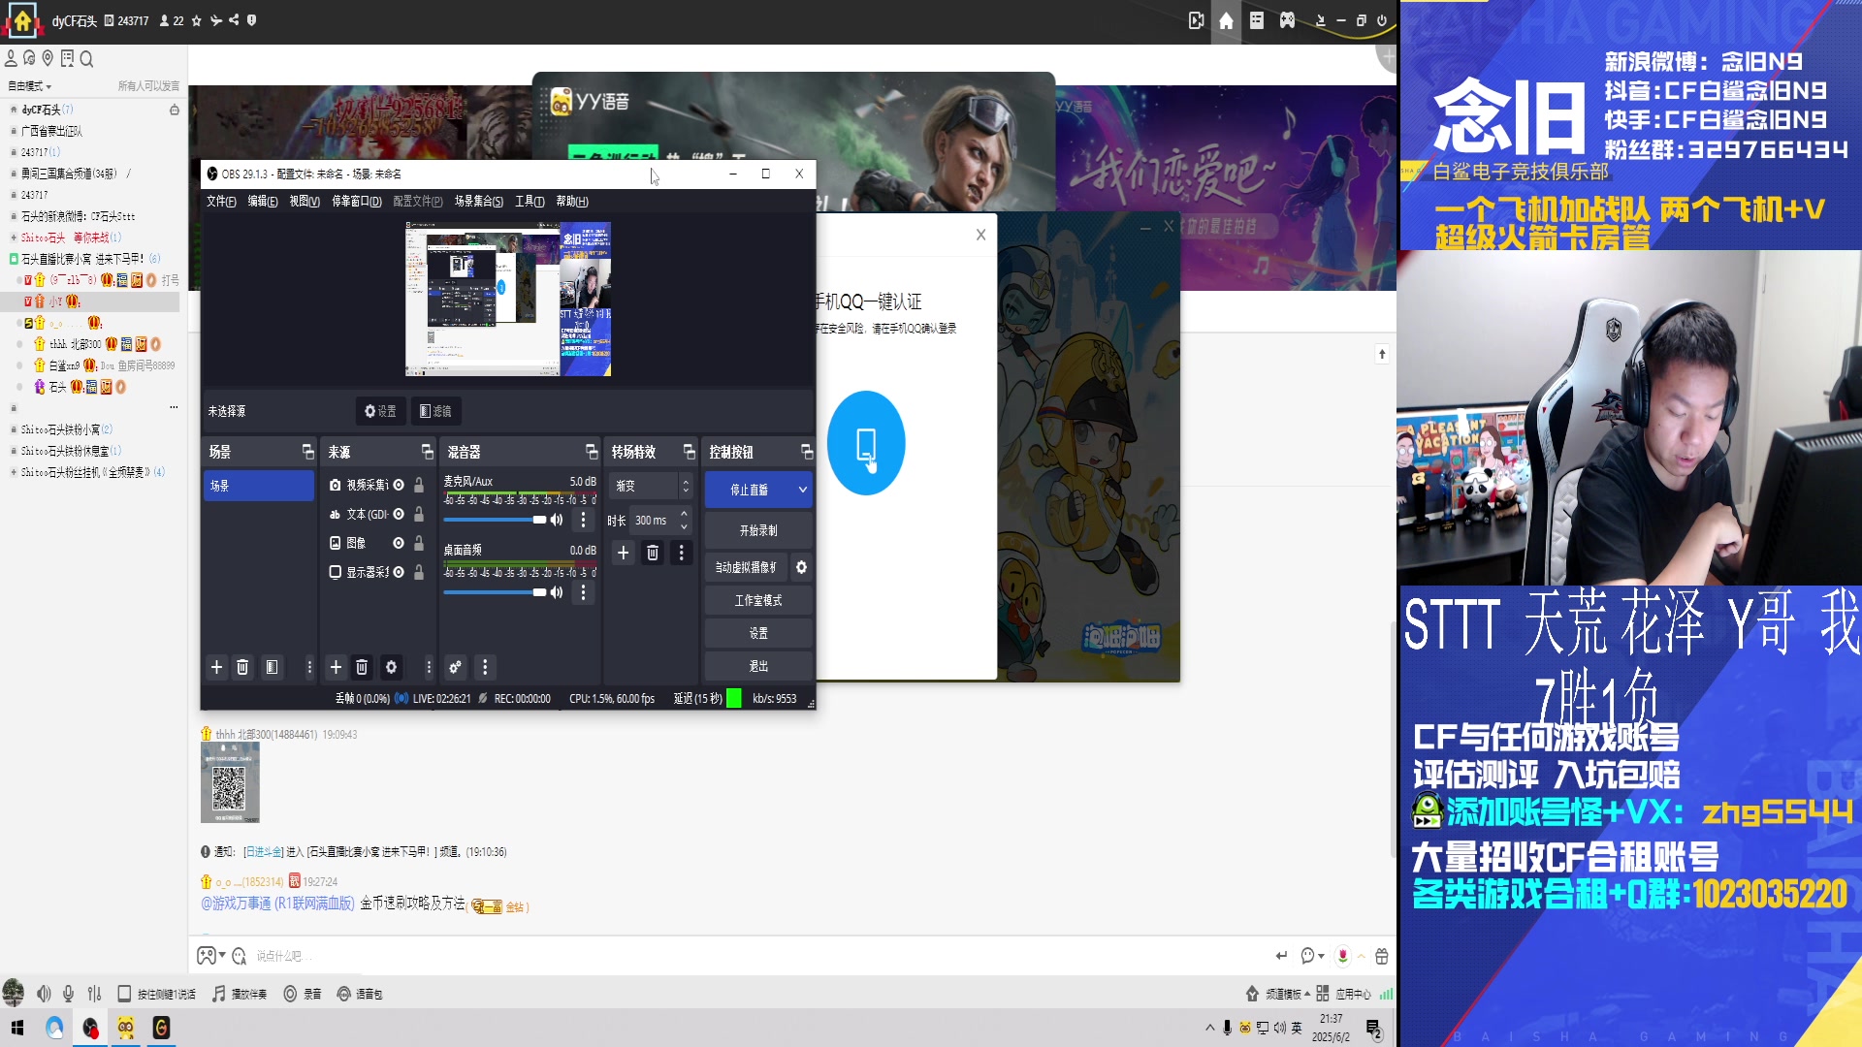Open the 停靠窗口 menu in OBS
The width and height of the screenshot is (1862, 1047).
[x=357, y=201]
